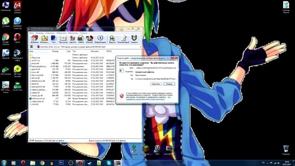Open the Компьютер desktop icon

coord(6,6)
